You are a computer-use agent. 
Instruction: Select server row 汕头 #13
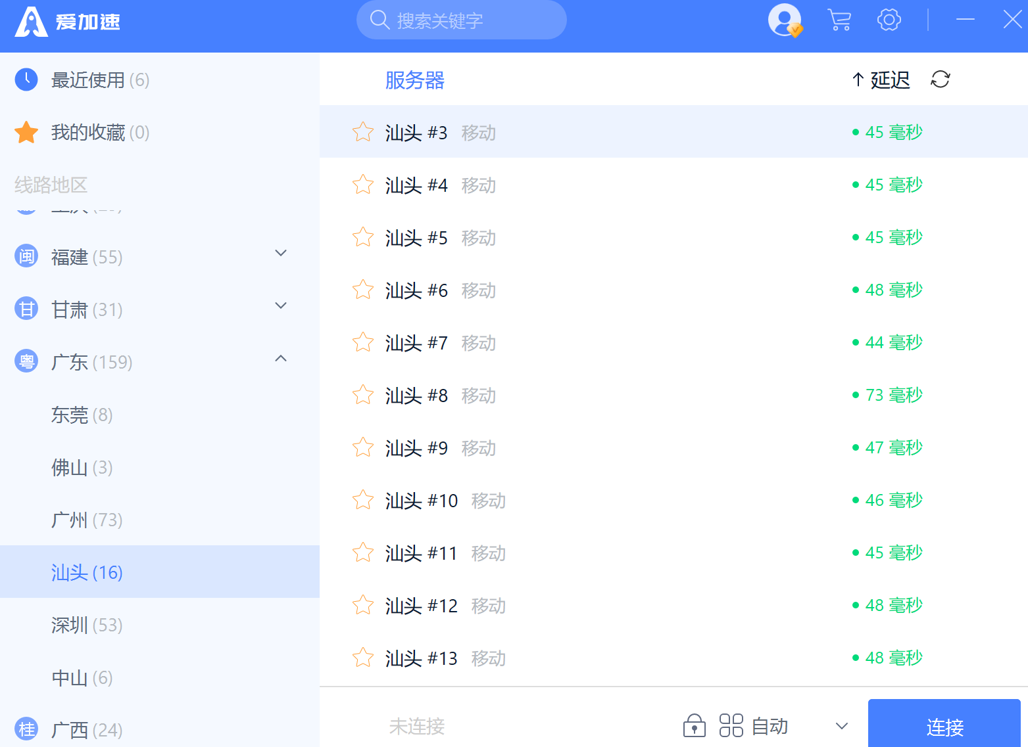click(673, 658)
